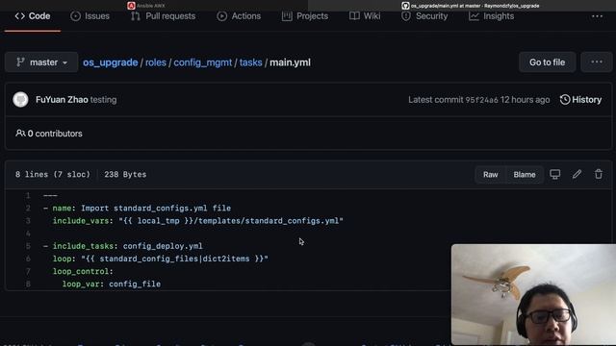View file History
This screenshot has height=346, width=616.
(x=580, y=100)
